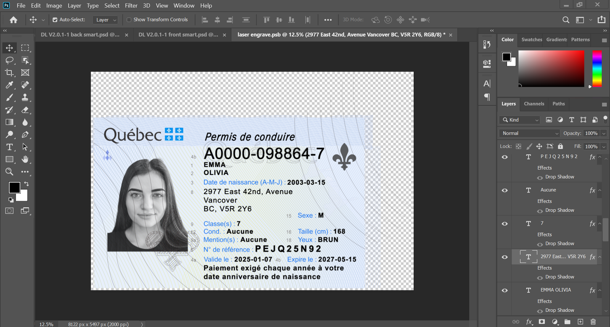Click the trash icon to delete layer

[x=593, y=322]
